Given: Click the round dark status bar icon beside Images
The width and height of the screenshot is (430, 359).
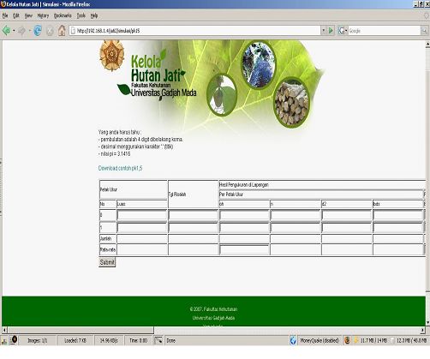Looking at the screenshot, I should pyautogui.click(x=14, y=340).
